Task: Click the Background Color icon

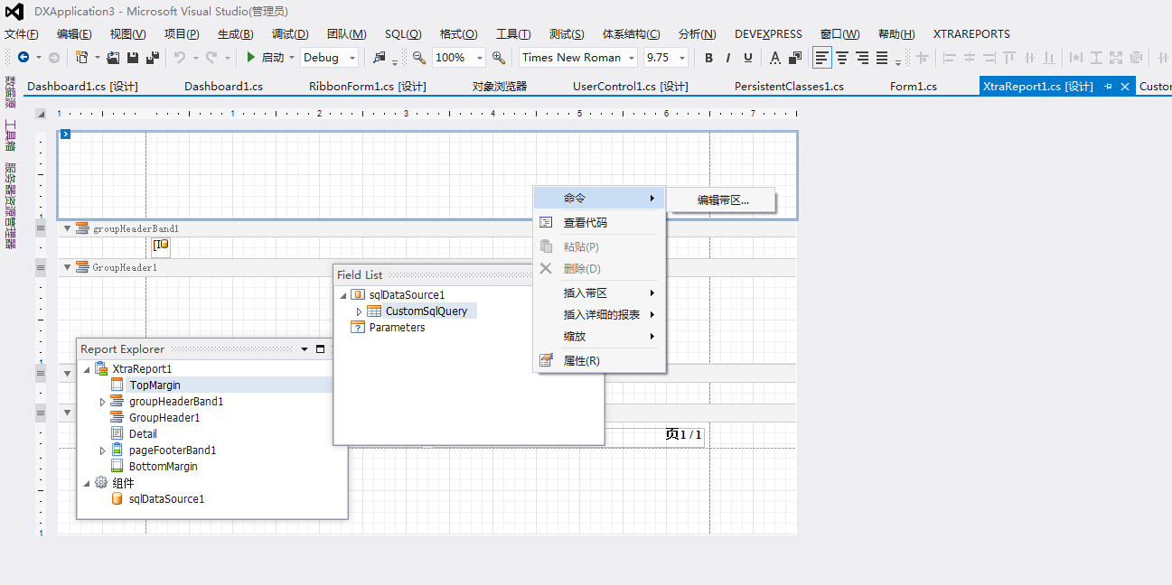Action: click(795, 57)
